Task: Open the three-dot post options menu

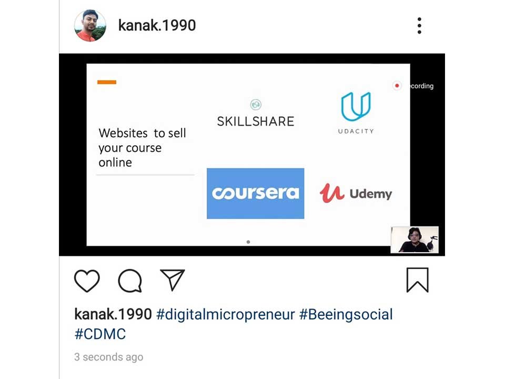Action: point(419,25)
